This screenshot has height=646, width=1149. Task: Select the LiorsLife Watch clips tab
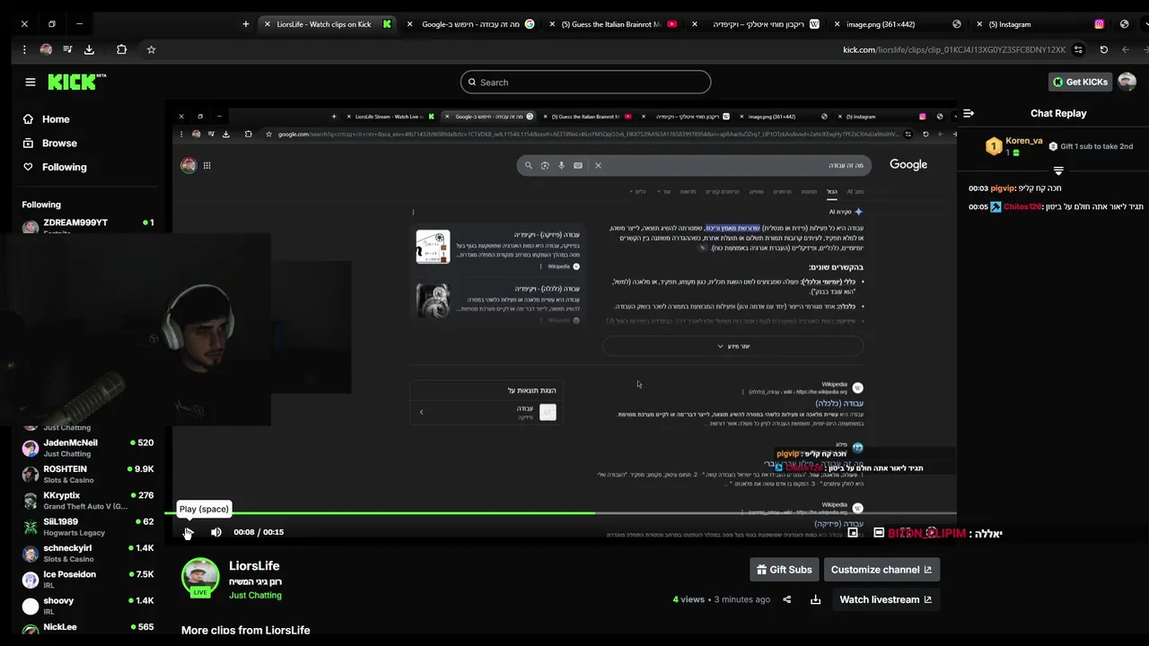(328, 24)
